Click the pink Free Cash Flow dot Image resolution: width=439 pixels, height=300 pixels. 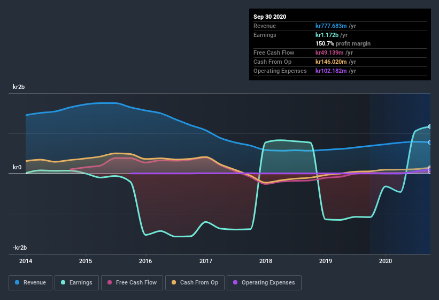[110, 282]
